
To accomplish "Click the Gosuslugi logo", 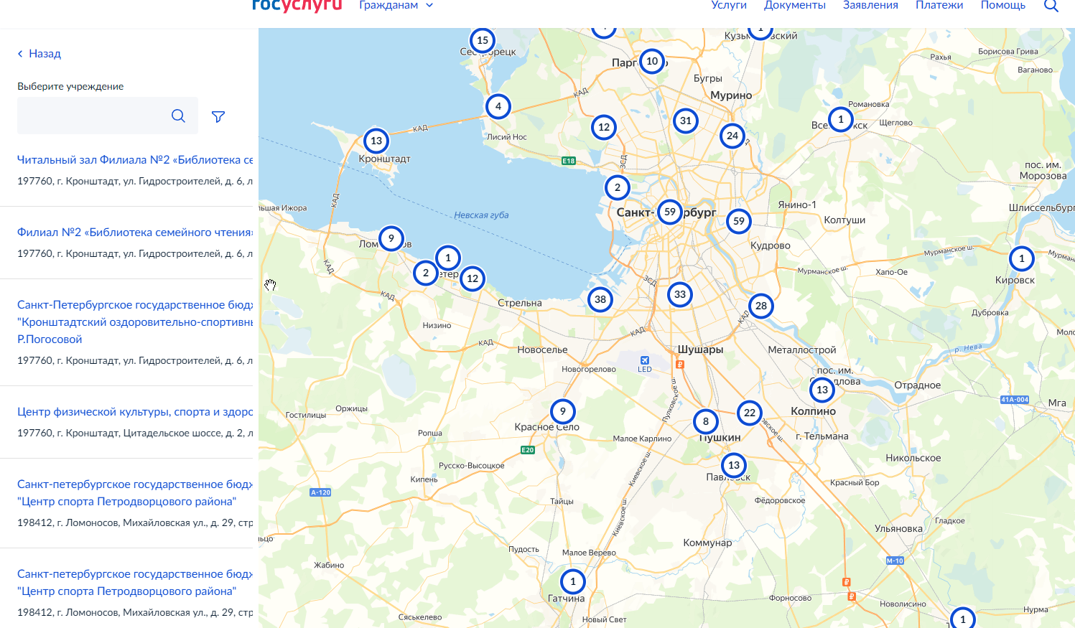I will [297, 6].
